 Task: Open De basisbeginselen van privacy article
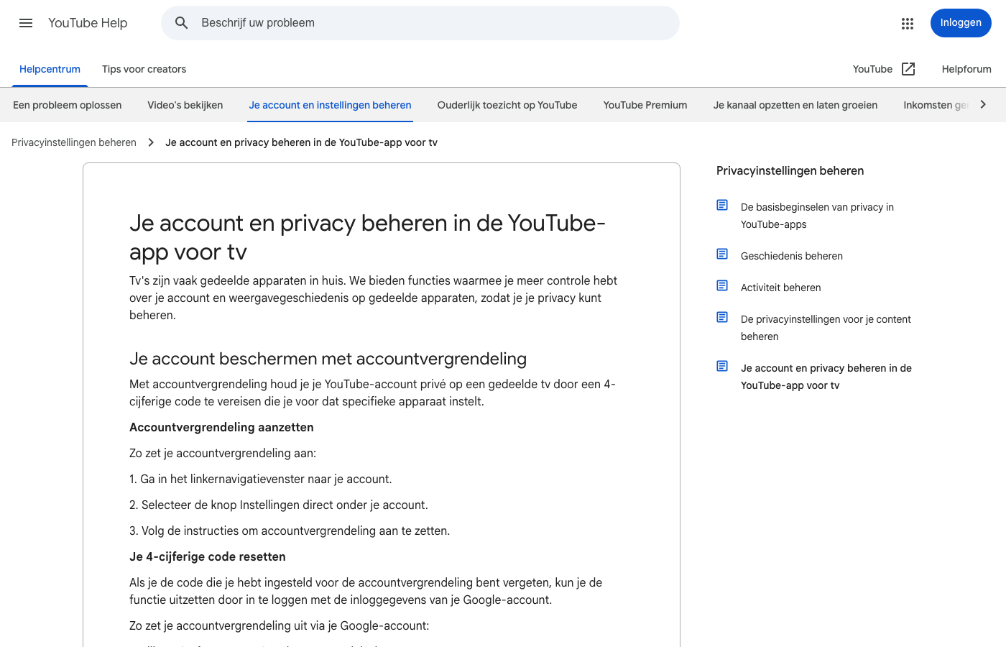click(817, 216)
